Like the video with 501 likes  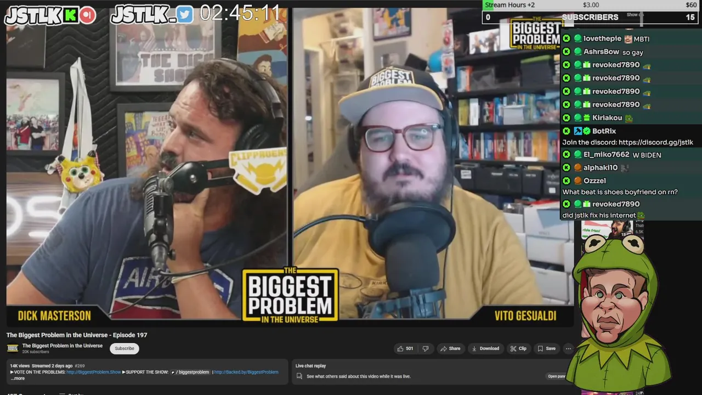[x=405, y=348]
